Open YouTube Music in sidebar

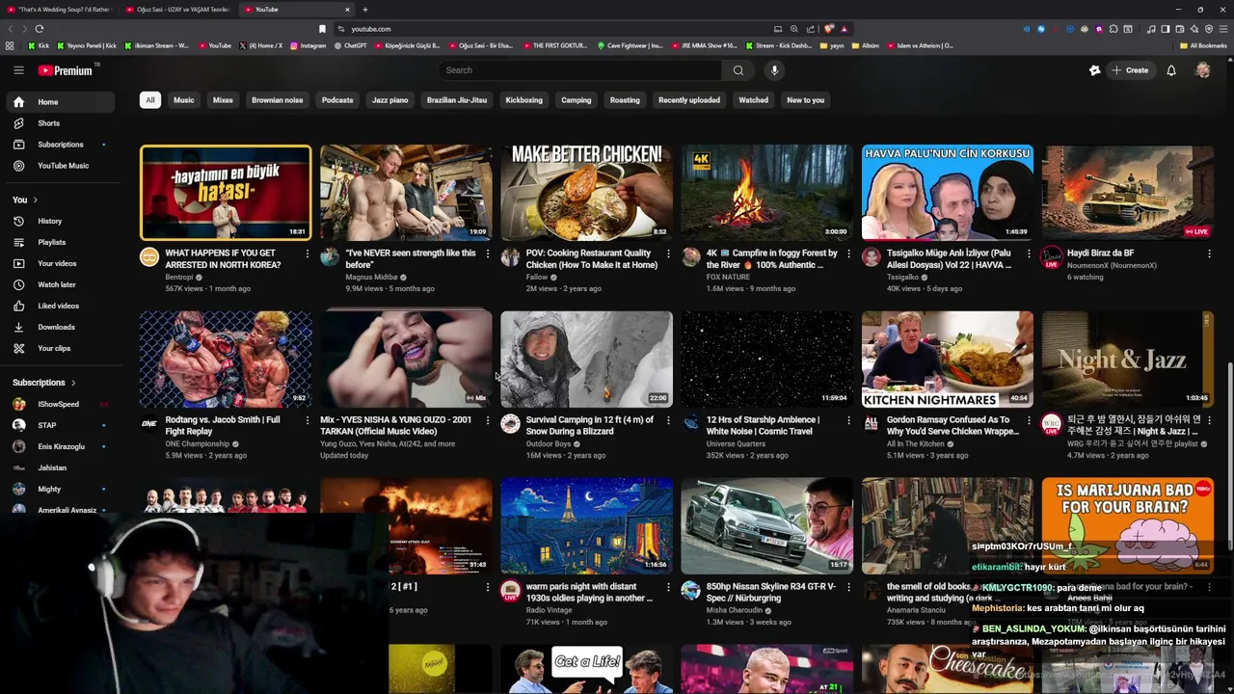tap(63, 166)
